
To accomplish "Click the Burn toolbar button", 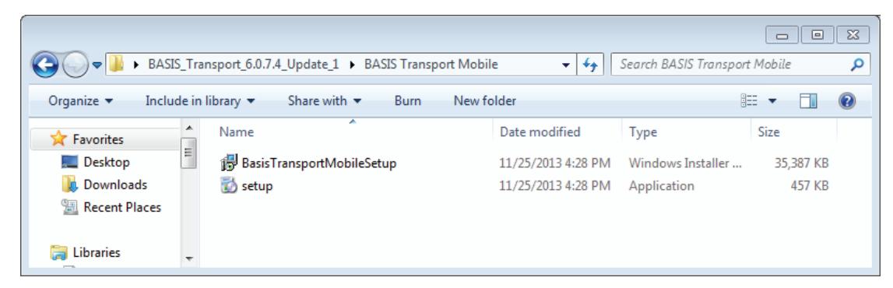I will (408, 101).
